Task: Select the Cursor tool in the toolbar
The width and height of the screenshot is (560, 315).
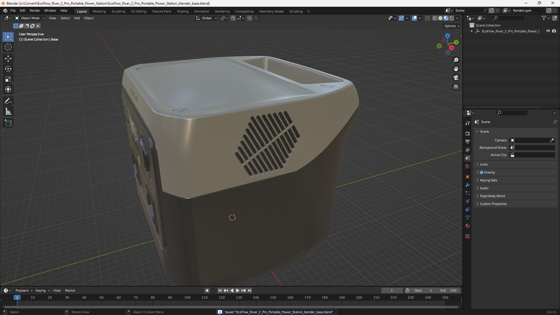Action: tap(8, 47)
